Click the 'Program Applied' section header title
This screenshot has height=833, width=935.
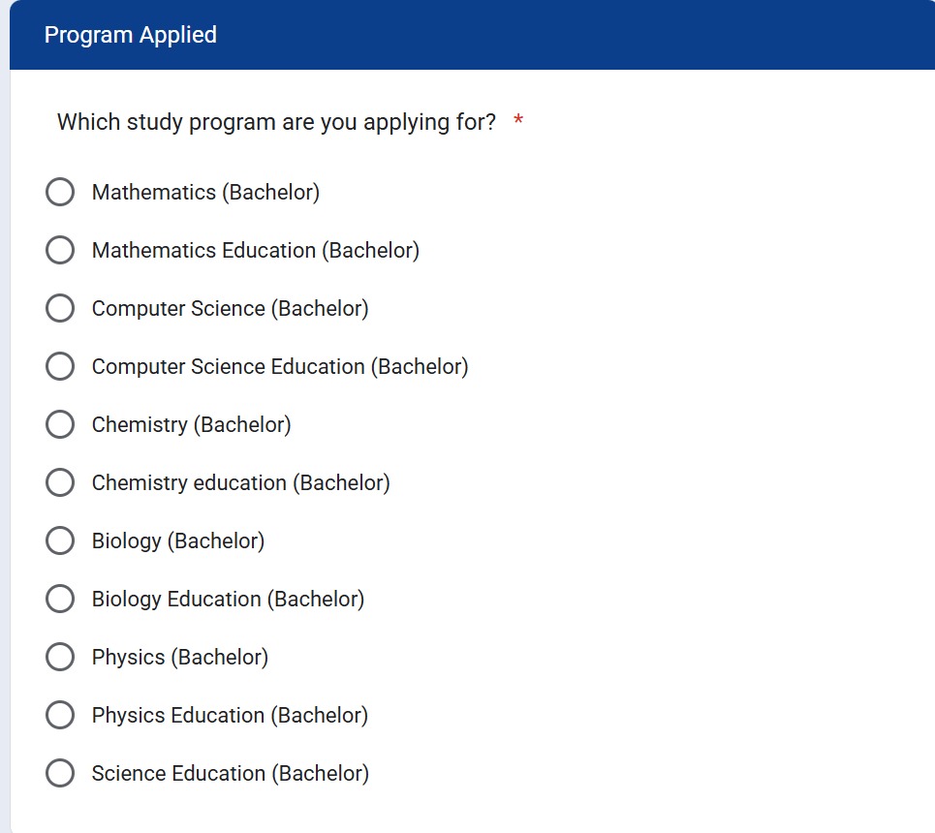[x=131, y=35]
